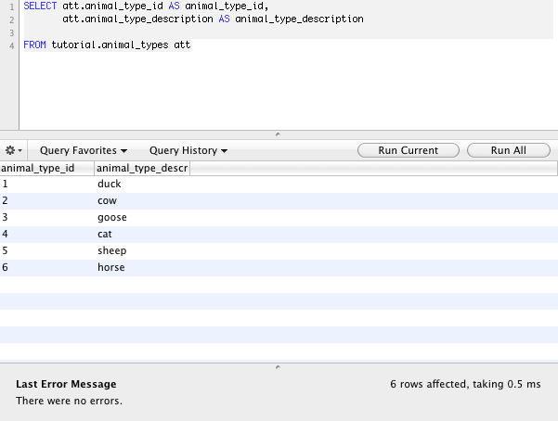
Task: Open the Query History dropdown
Action: pos(188,150)
